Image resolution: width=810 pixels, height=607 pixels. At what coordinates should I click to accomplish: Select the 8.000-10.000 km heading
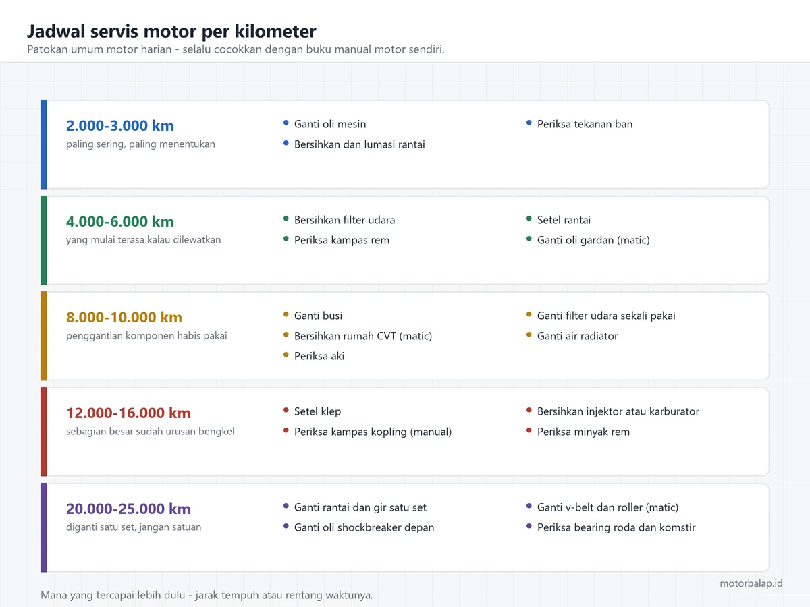[x=124, y=317]
